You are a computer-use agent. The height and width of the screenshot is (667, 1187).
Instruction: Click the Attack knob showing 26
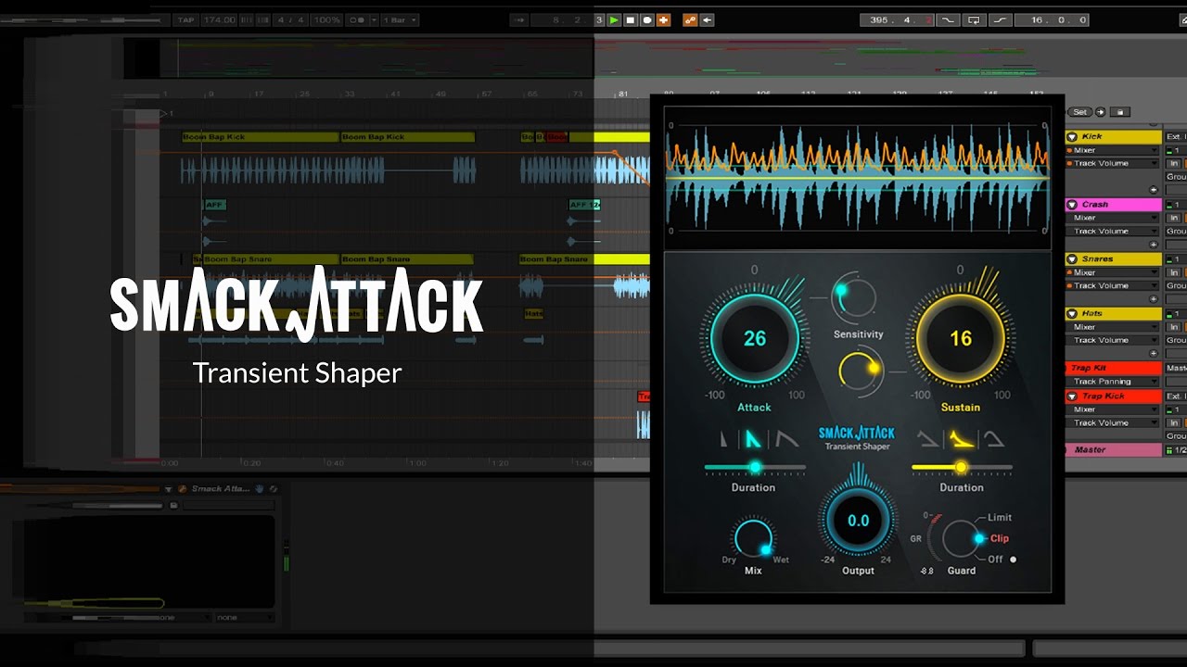click(755, 339)
